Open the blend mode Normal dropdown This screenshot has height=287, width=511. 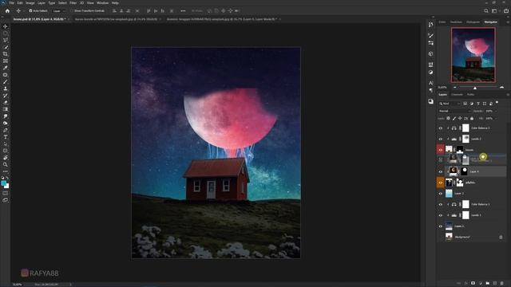(454, 111)
